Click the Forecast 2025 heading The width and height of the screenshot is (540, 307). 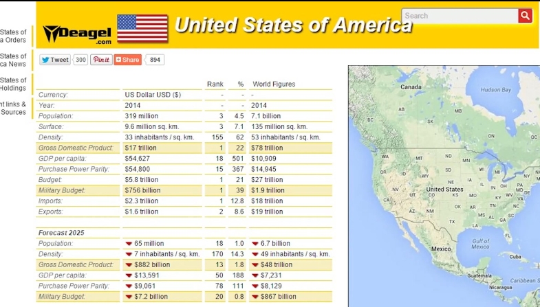tap(61, 233)
